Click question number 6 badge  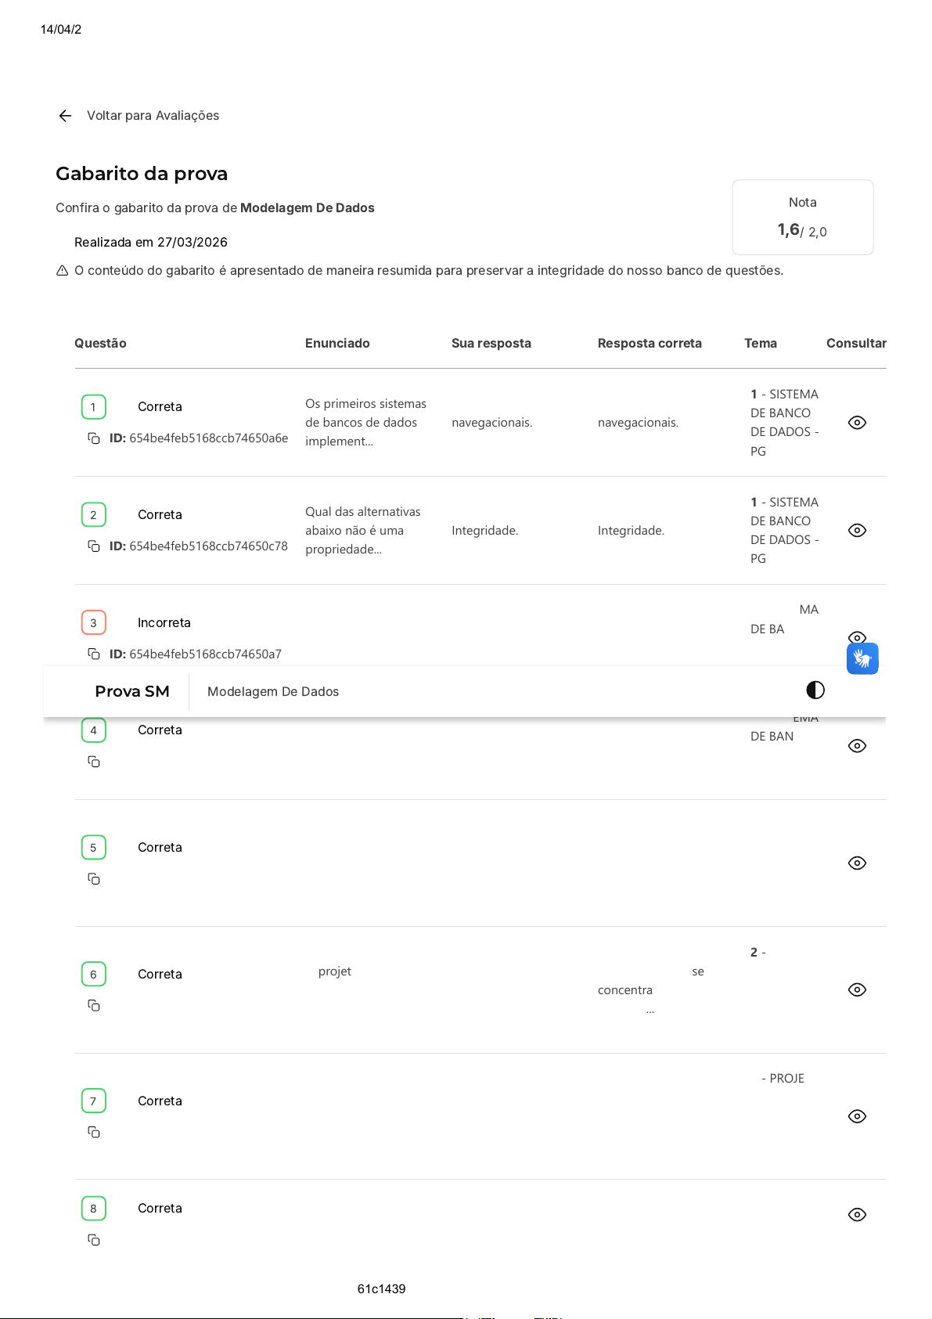click(94, 975)
